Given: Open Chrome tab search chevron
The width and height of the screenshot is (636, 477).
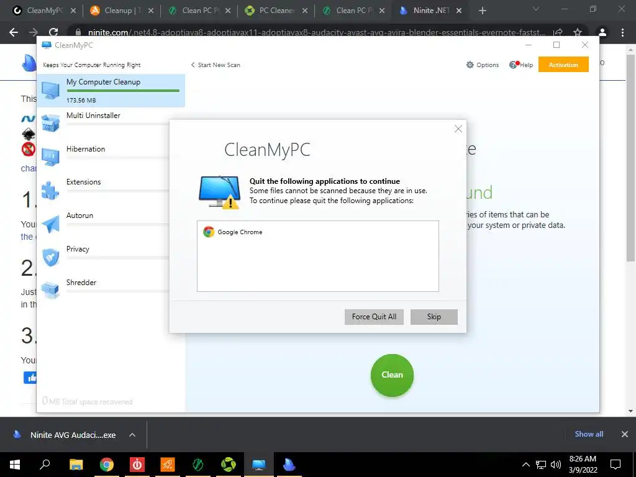Looking at the screenshot, I should [536, 9].
